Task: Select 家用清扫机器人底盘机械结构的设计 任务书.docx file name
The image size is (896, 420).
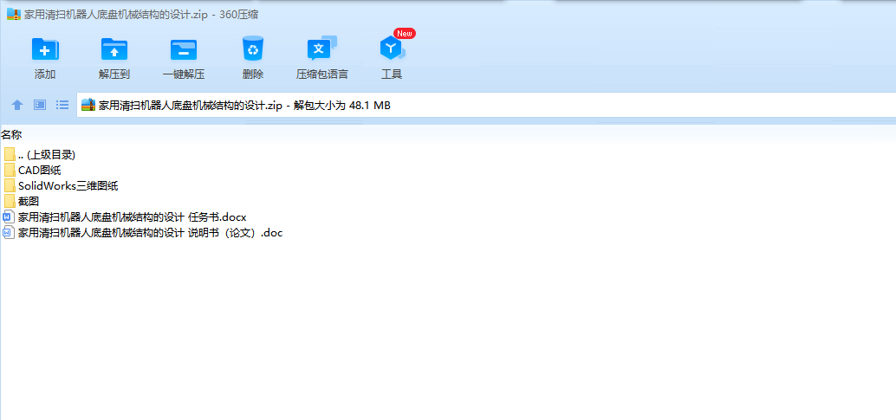Action: click(x=132, y=217)
